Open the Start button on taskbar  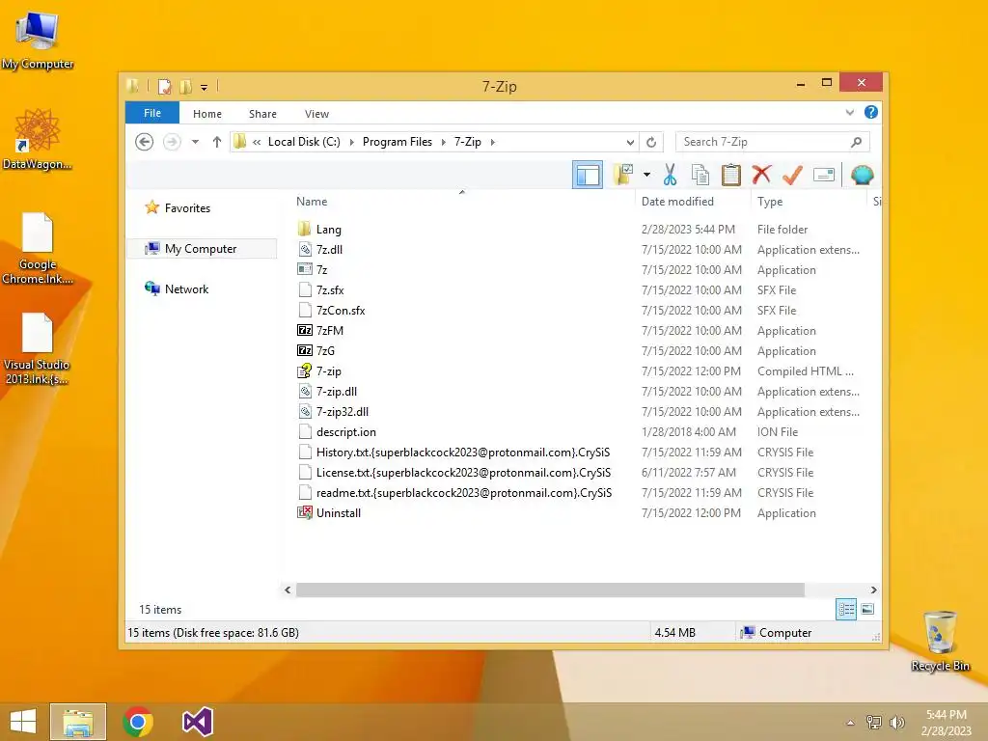(23, 722)
